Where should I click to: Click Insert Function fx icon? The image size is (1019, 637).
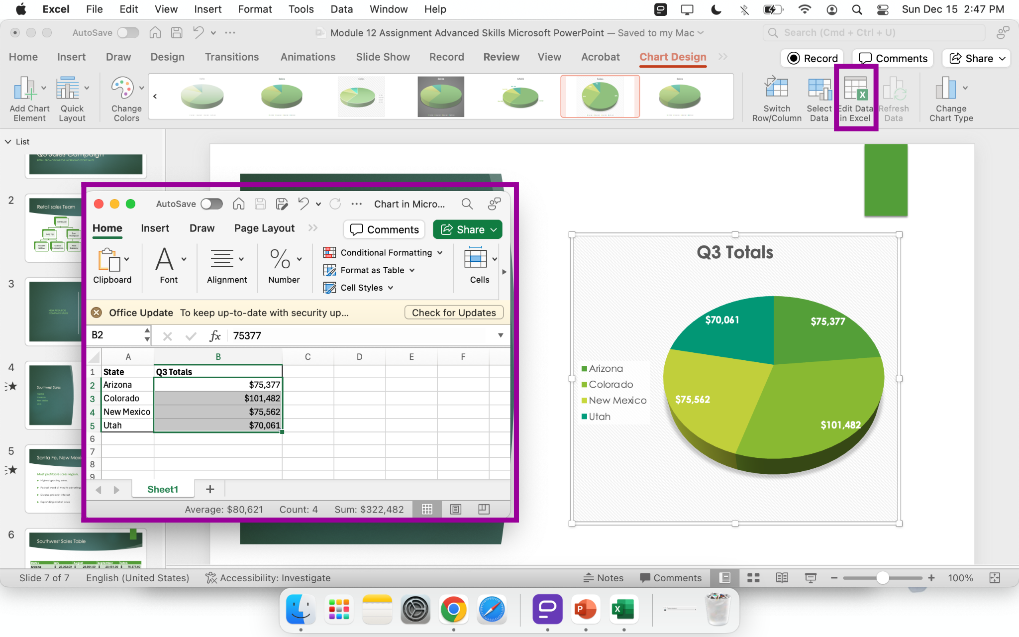coord(215,336)
